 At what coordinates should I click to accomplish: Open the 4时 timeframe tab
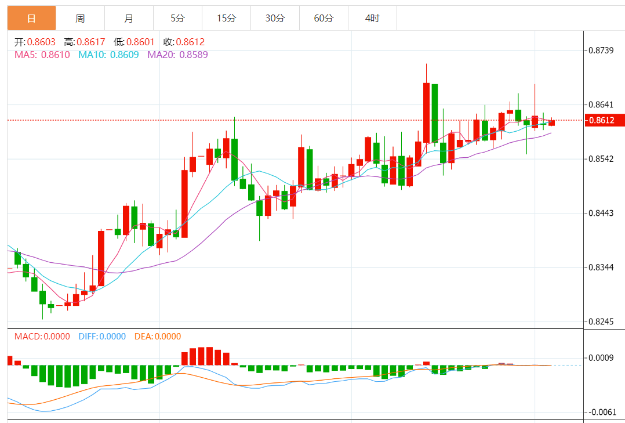[x=372, y=18]
